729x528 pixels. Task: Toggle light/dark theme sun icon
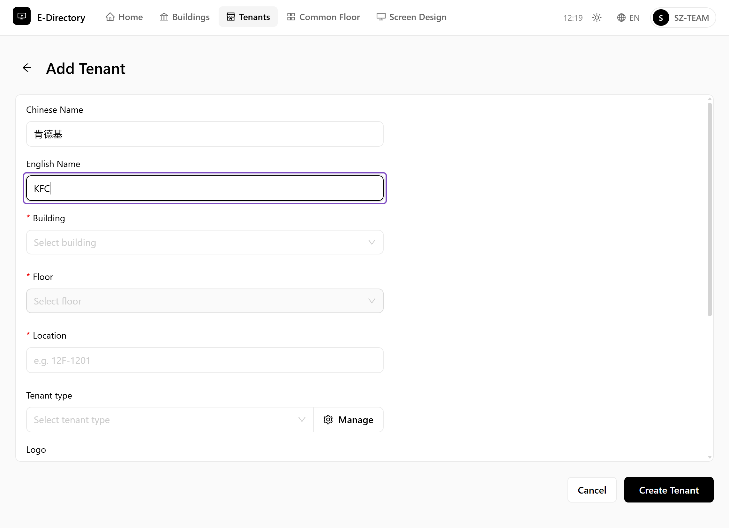pyautogui.click(x=597, y=18)
